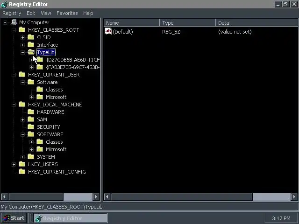Expand the Interface key
Image resolution: width=299 pixels, height=224 pixels.
[x=22, y=45]
